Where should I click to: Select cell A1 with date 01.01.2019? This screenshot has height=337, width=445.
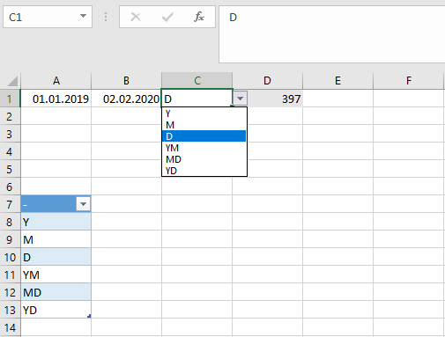[x=56, y=99]
